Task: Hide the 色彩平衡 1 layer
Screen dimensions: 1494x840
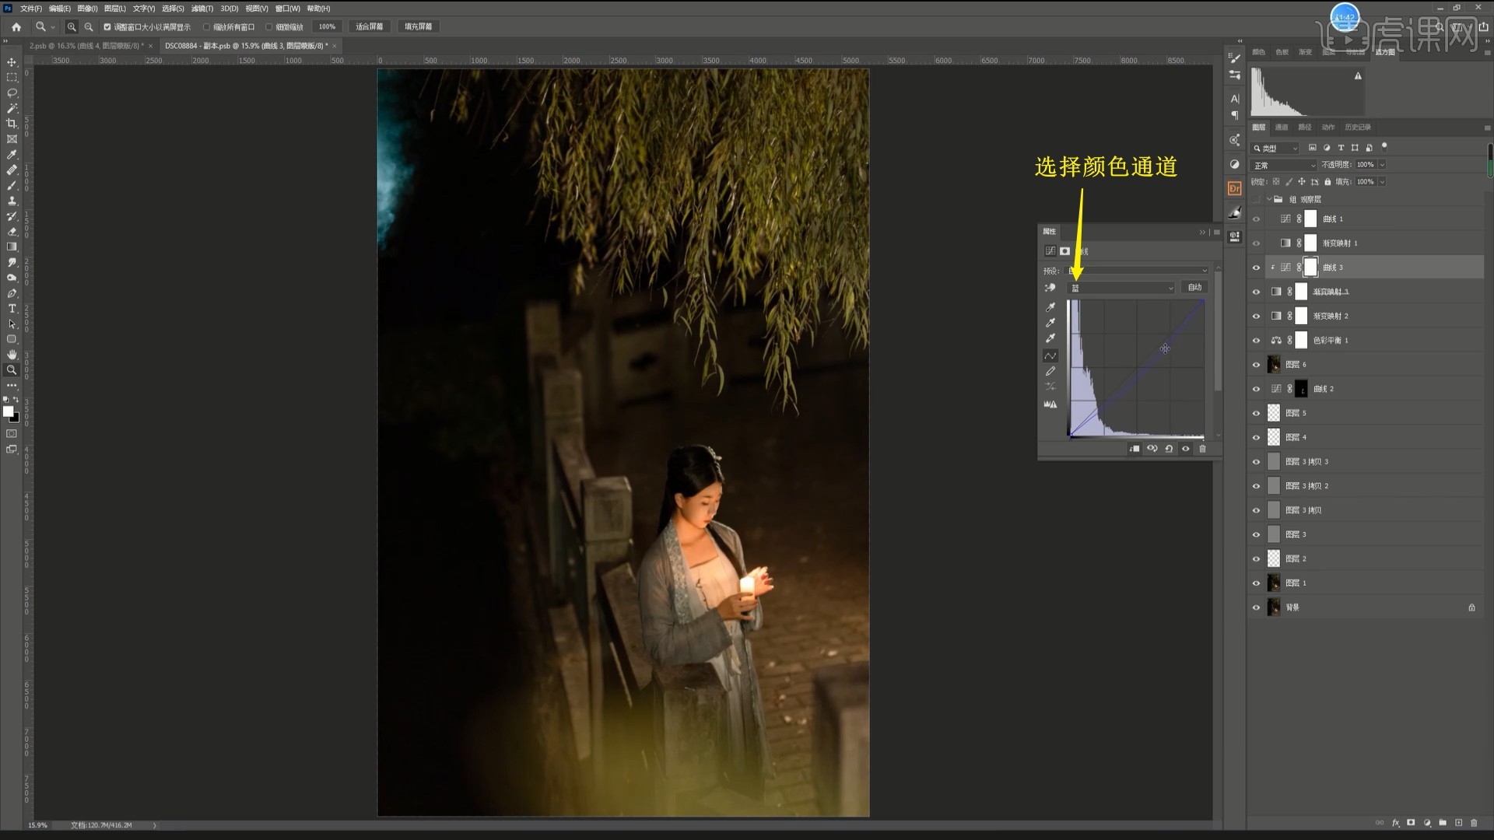Action: pos(1256,341)
